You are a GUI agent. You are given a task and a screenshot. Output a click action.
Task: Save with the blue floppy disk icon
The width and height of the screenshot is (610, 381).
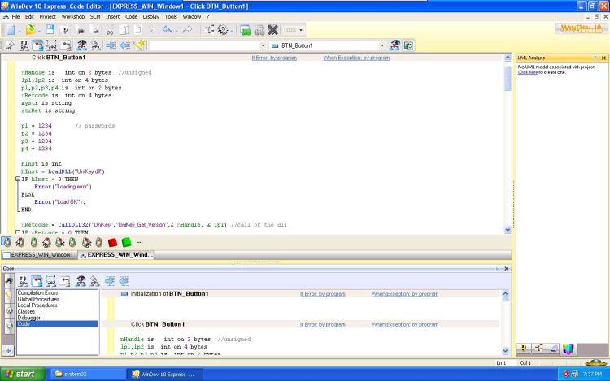(50, 30)
